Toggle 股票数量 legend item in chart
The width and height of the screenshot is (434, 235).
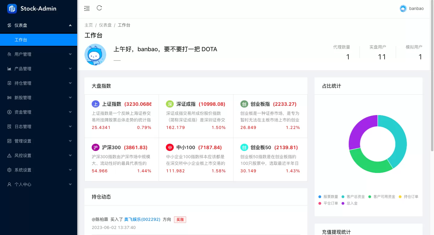tap(328, 197)
